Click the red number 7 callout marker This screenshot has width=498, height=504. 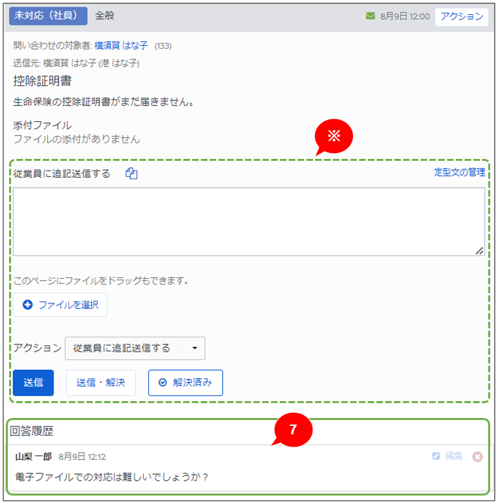coord(293,430)
